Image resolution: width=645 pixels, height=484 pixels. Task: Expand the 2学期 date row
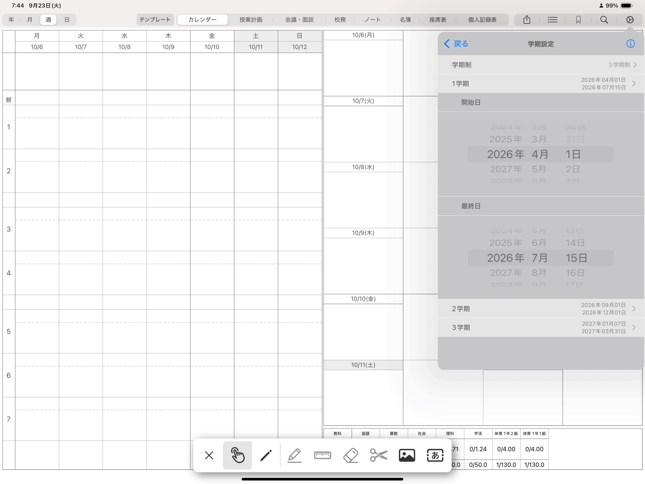[x=541, y=308]
